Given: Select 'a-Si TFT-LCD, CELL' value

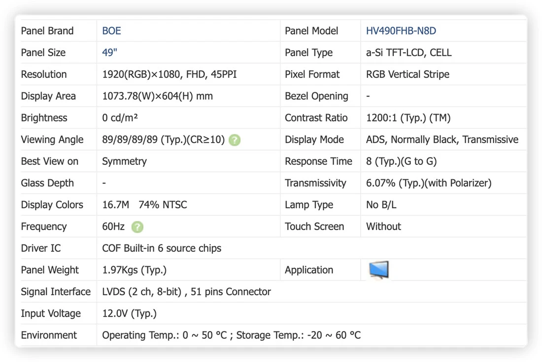Looking at the screenshot, I should point(408,53).
